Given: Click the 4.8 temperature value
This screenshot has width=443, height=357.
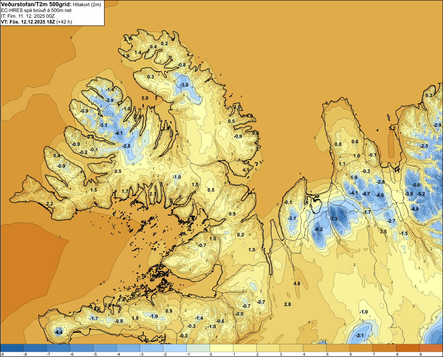Looking at the screenshot, I should click(297, 283).
